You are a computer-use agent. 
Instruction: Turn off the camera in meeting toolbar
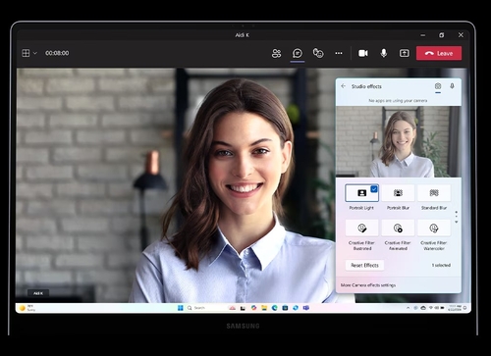point(363,53)
